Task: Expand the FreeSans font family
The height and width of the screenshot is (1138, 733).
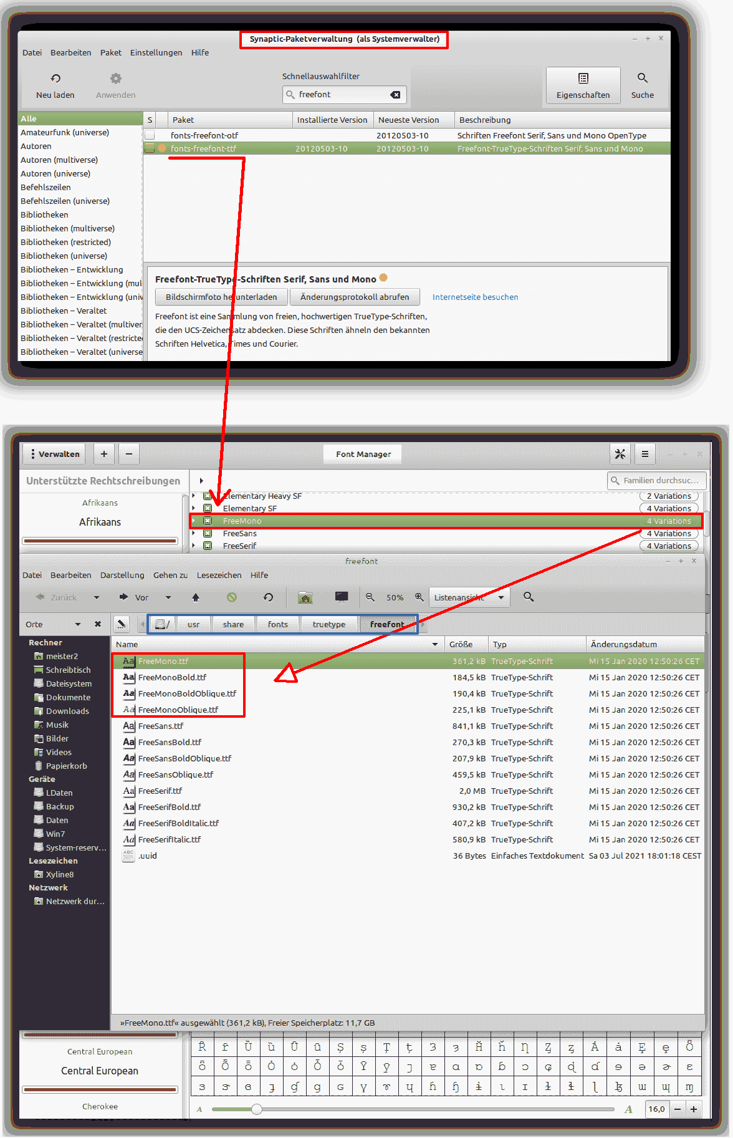Action: (x=194, y=534)
